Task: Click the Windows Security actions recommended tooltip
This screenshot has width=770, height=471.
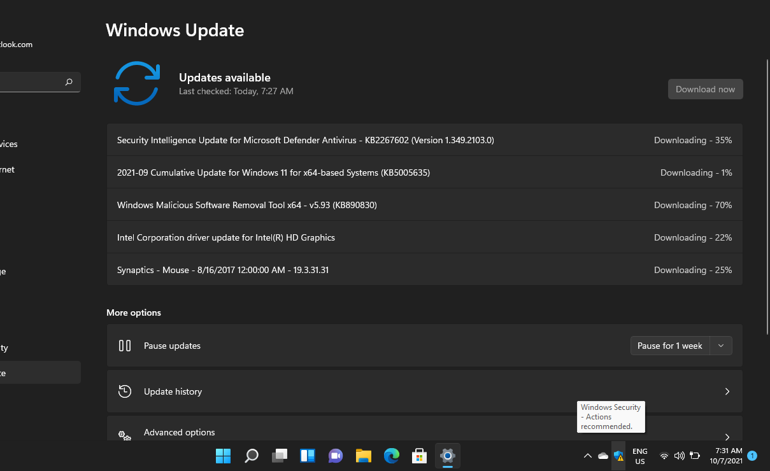Action: (x=611, y=417)
